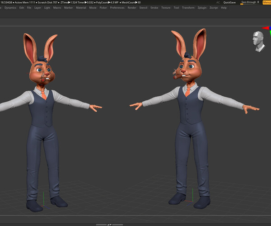This screenshot has height=226, width=271.
Task: Open the Dynamics menu
Action: pyautogui.click(x=10, y=8)
